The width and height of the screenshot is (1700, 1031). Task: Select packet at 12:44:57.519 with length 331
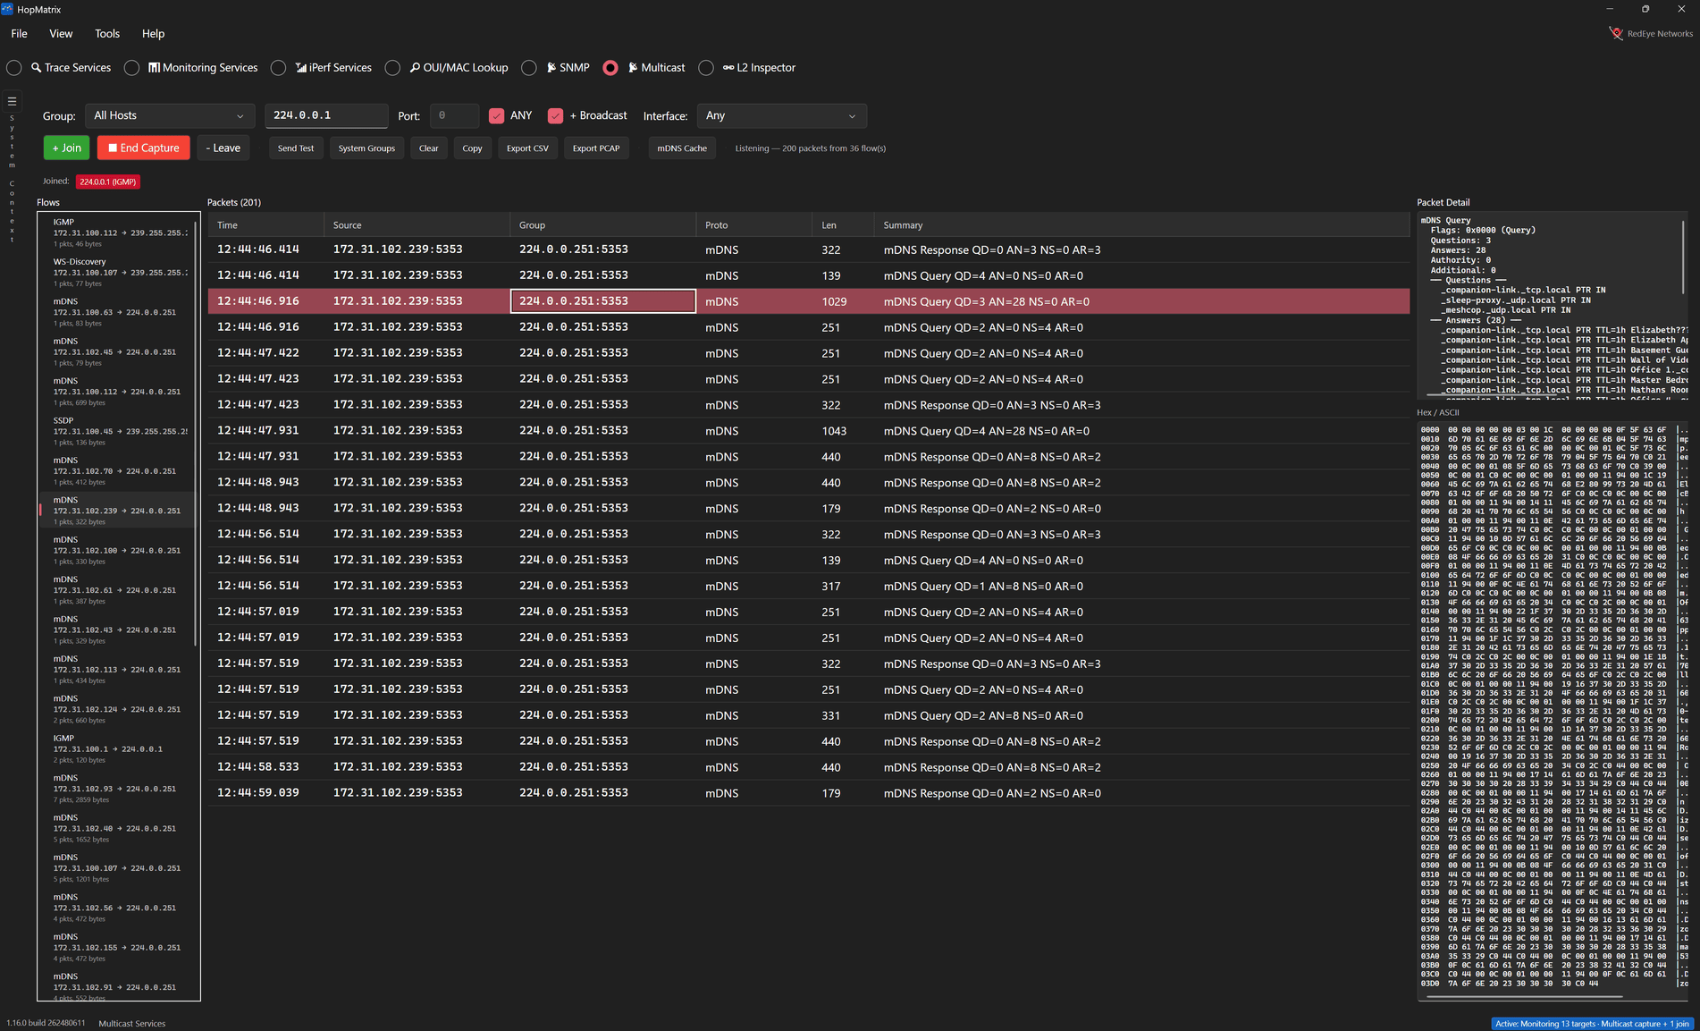(808, 715)
